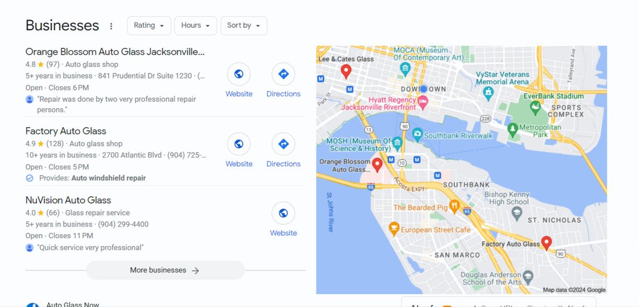This screenshot has width=639, height=307.
Task: Open Orange Blossom Auto Glass Jacksonville listing title
Action: coord(115,52)
